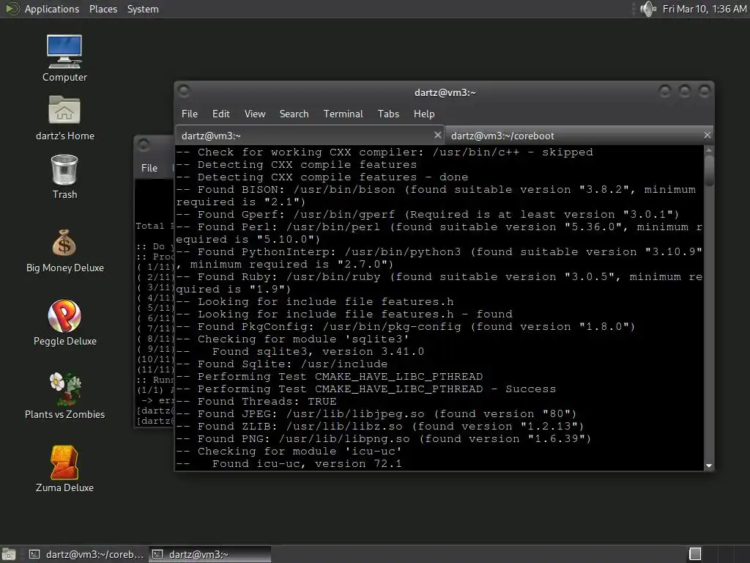Open the Tabs menu
750x563 pixels.
pyautogui.click(x=388, y=114)
